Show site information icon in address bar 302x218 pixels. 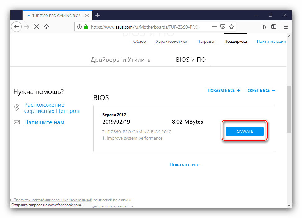pos(79,27)
